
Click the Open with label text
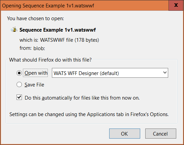click(x=36, y=73)
